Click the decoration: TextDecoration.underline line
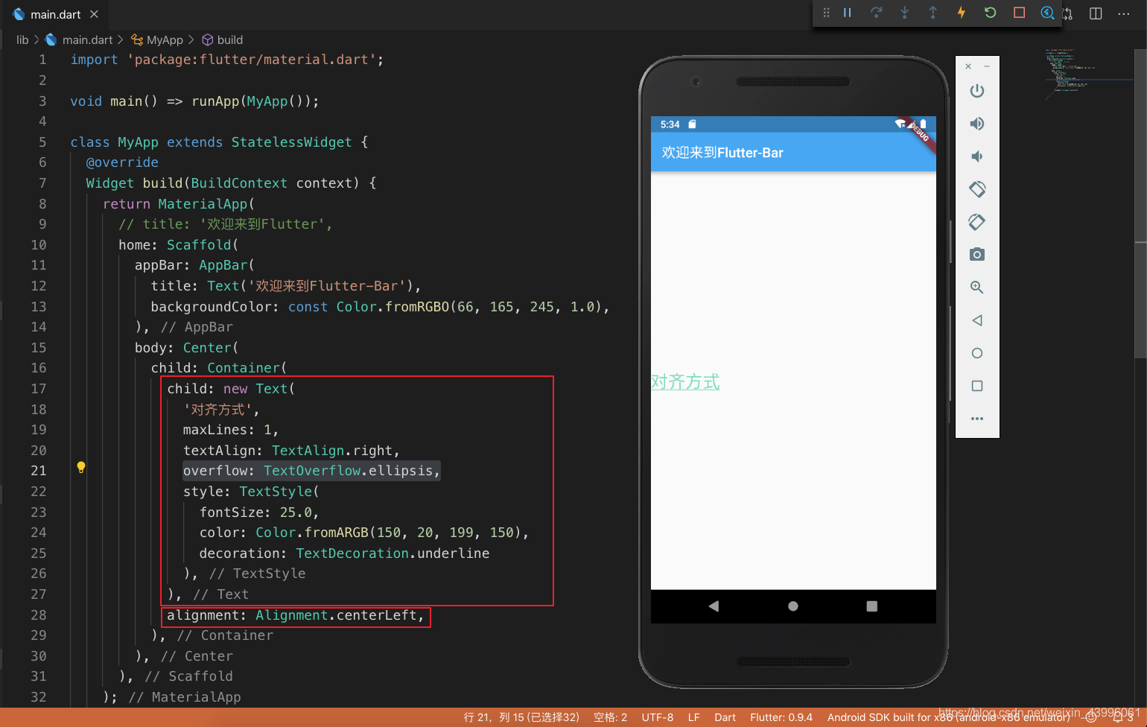The width and height of the screenshot is (1147, 727). tap(344, 553)
